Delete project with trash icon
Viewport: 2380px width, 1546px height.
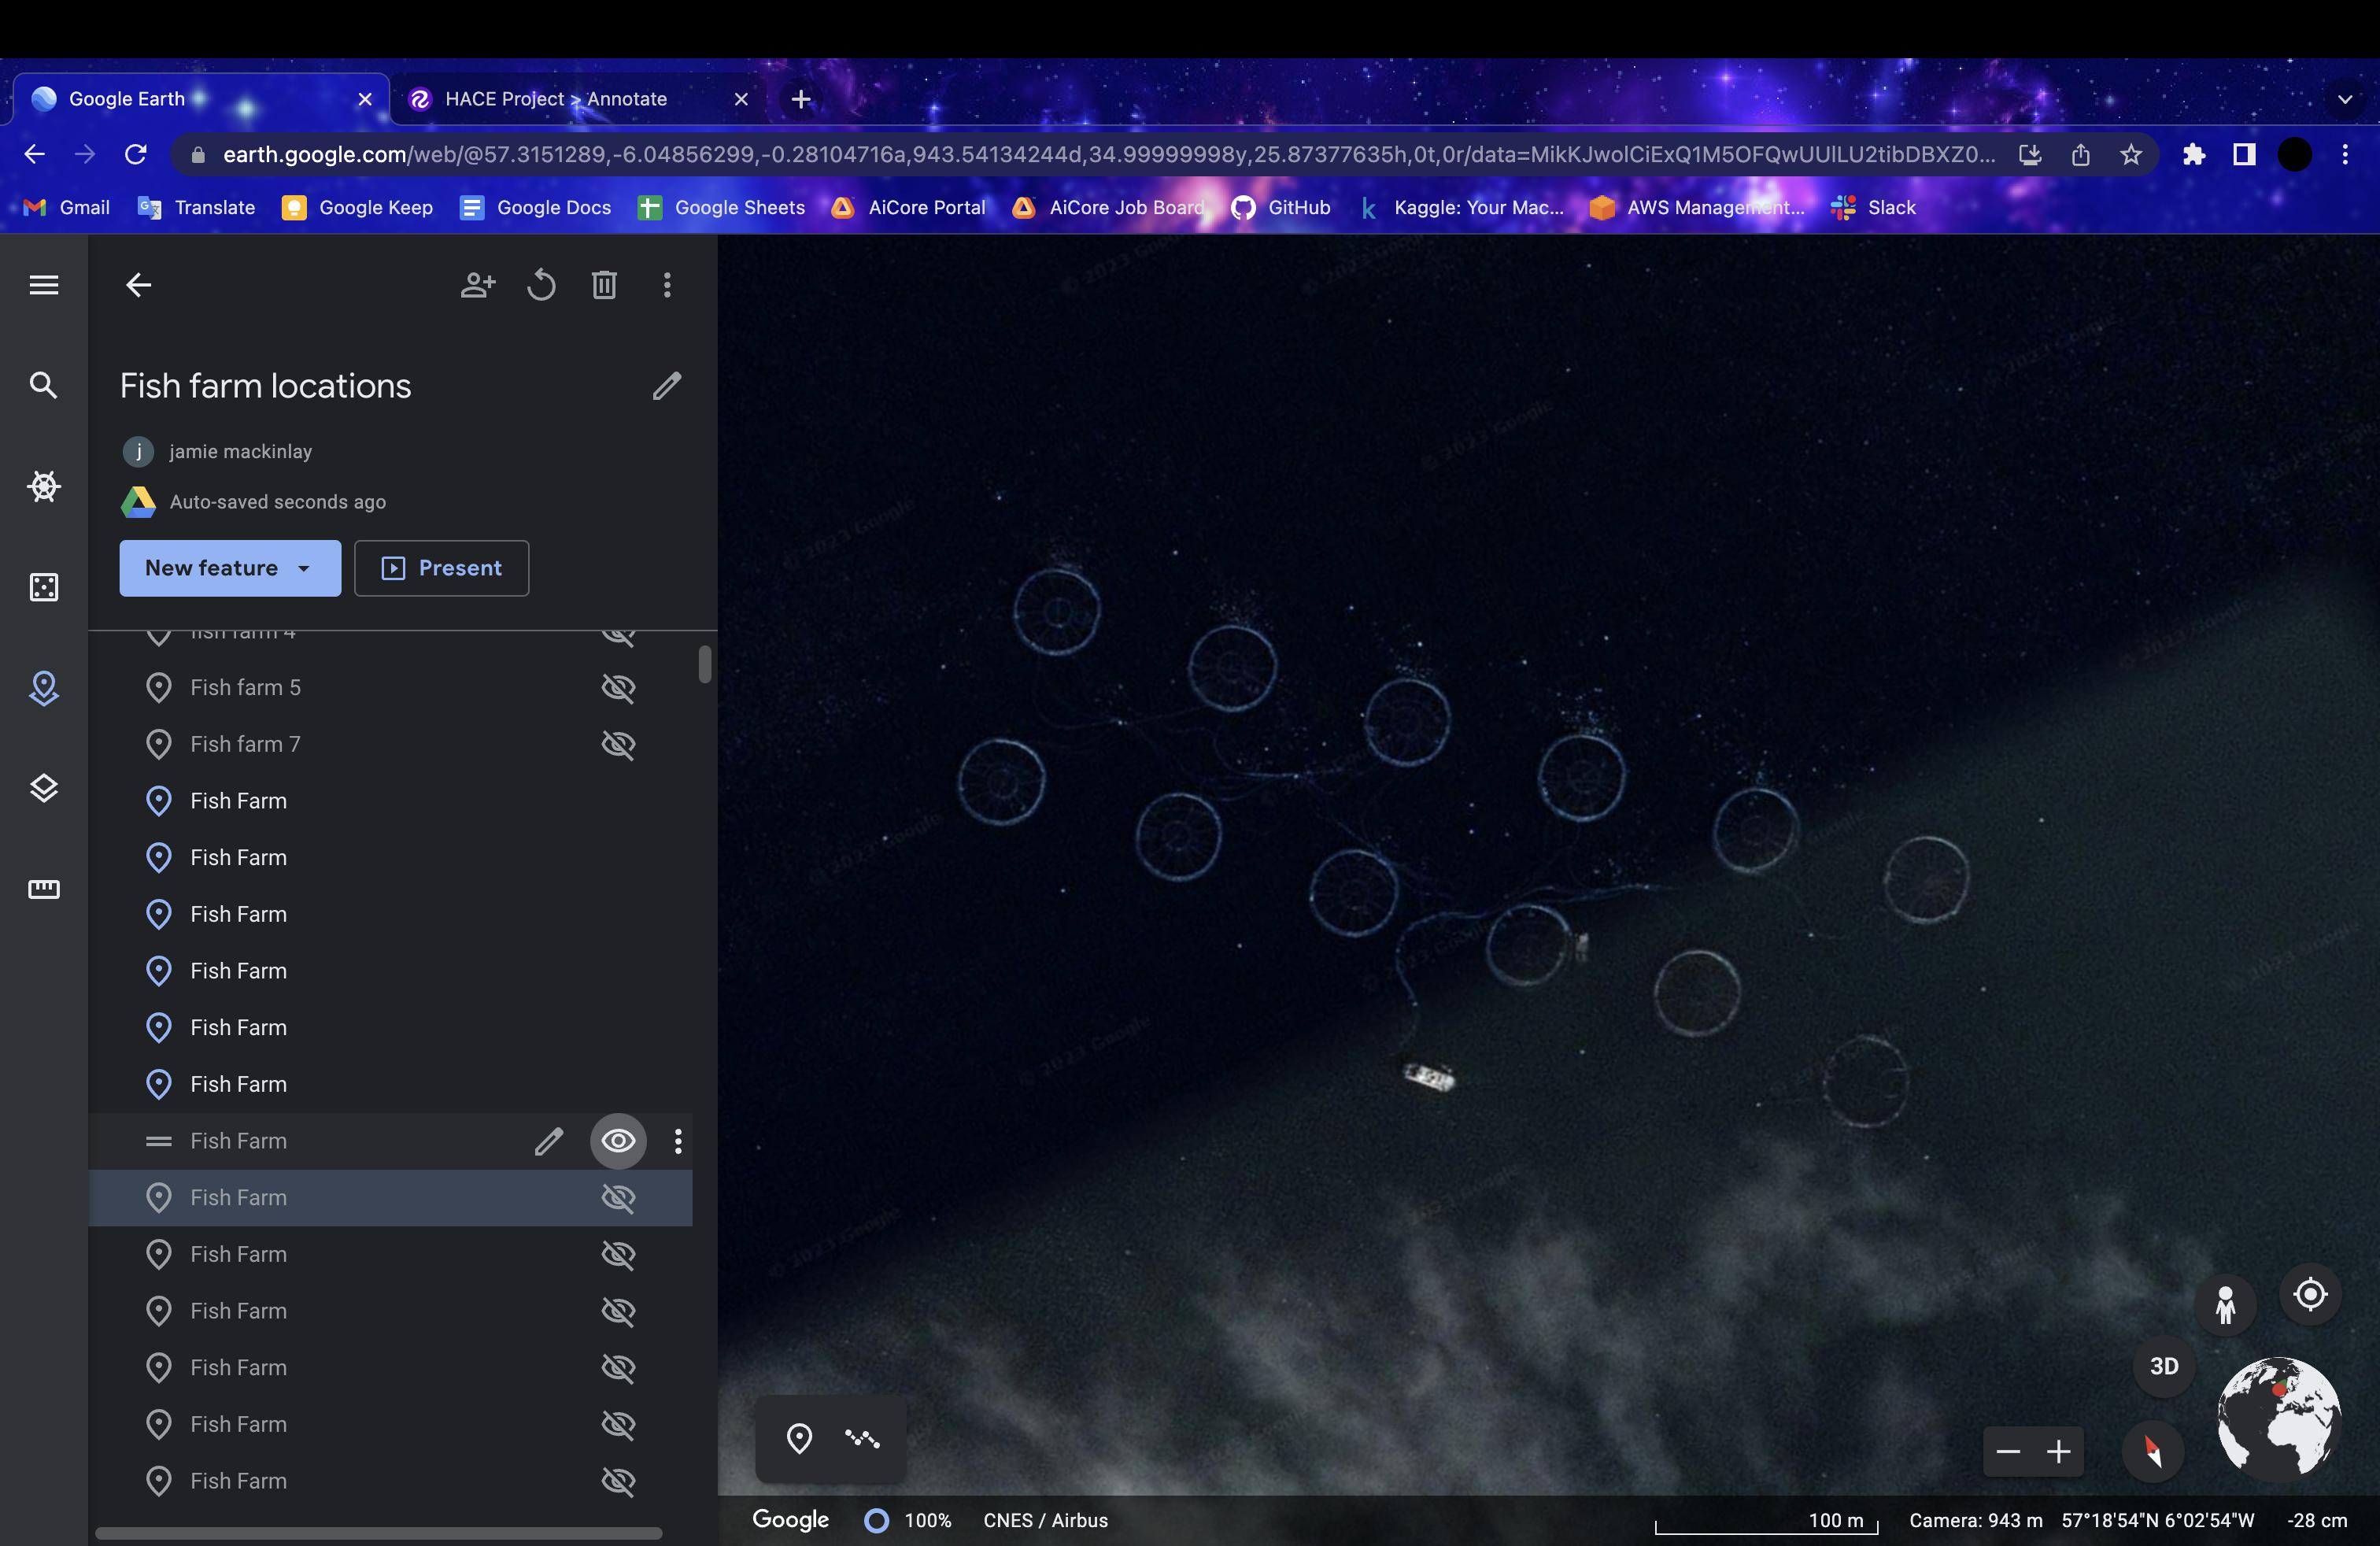(604, 285)
